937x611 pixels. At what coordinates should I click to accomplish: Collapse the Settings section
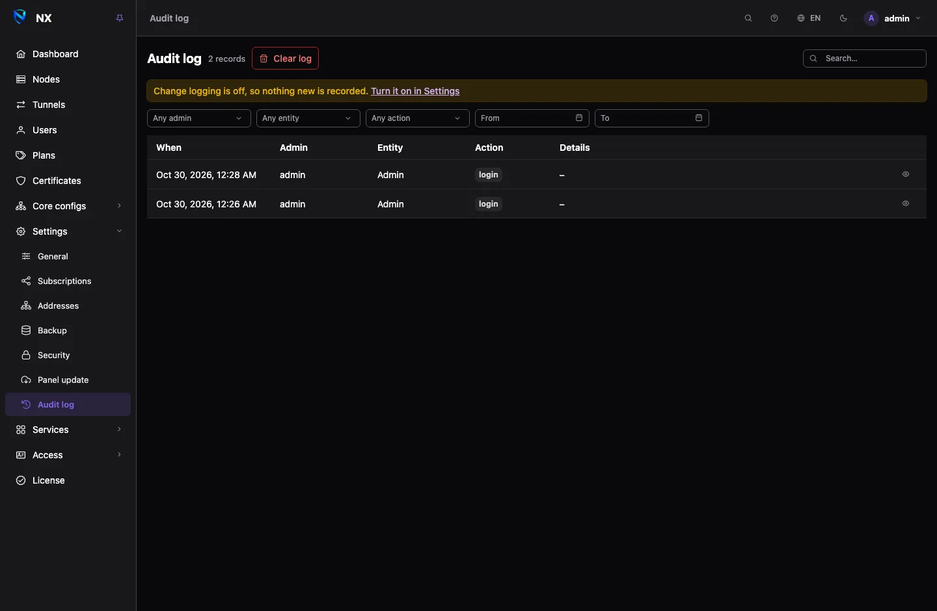[68, 231]
